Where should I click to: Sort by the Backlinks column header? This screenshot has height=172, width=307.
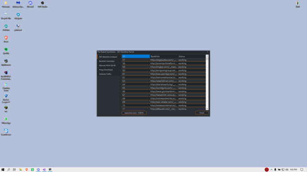point(164,56)
